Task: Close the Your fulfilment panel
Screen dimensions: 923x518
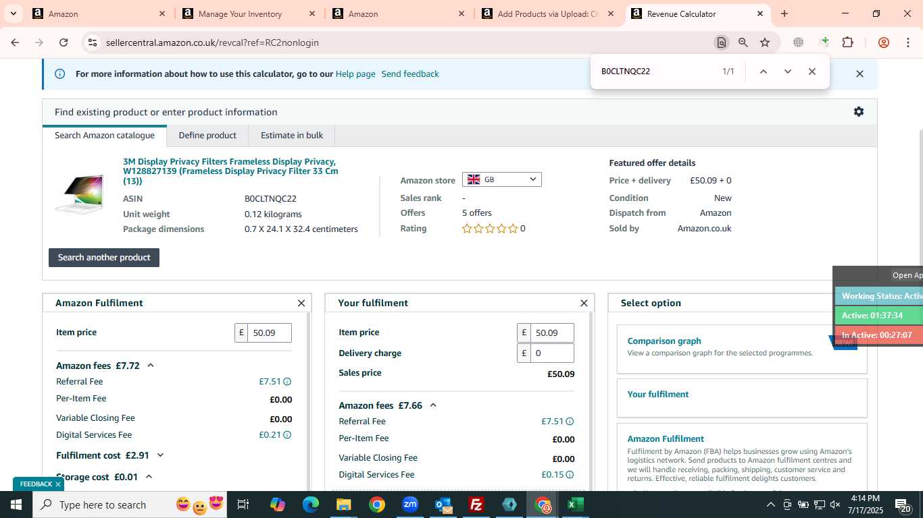Action: [x=584, y=304]
